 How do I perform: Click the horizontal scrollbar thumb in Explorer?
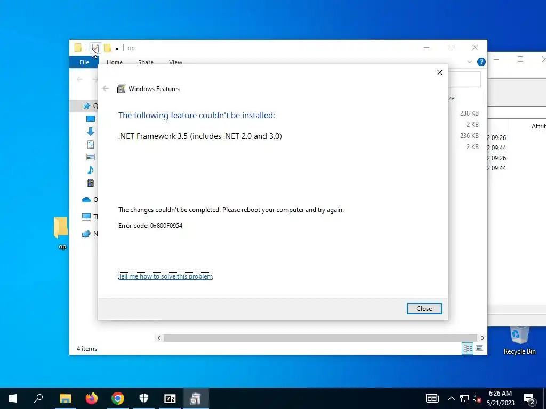point(320,338)
